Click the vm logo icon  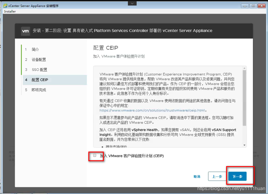26,31
